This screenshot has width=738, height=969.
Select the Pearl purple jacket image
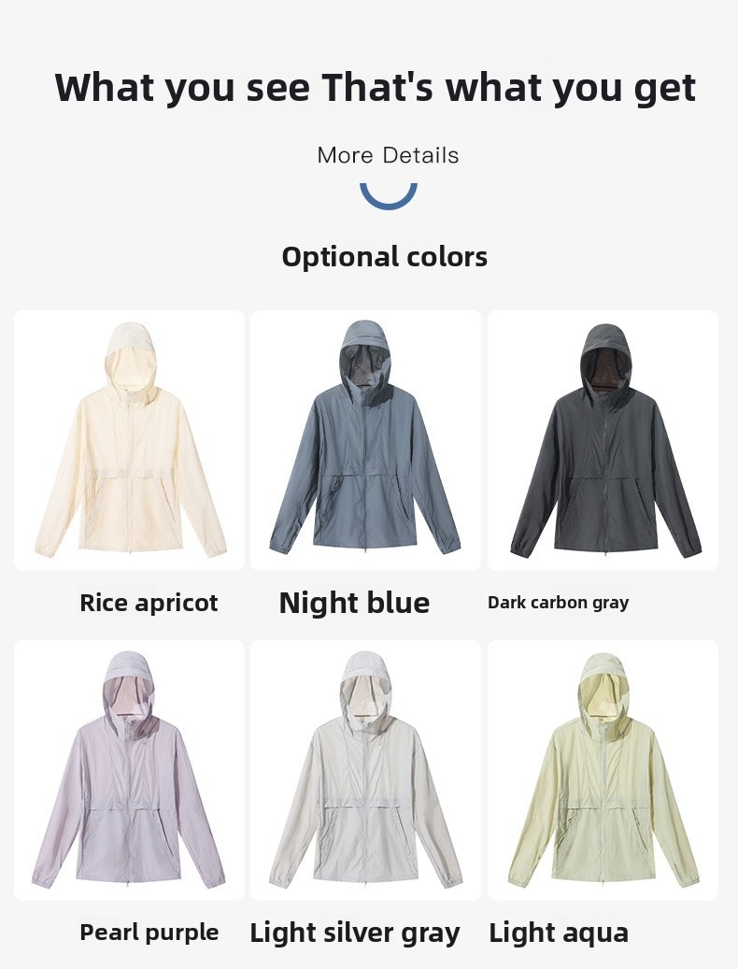coord(129,771)
